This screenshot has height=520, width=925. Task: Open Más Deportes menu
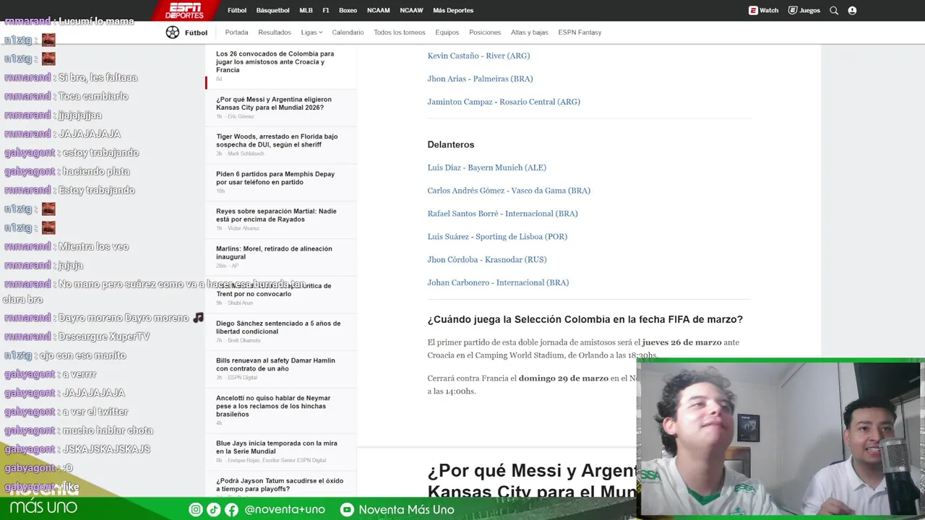(x=453, y=11)
